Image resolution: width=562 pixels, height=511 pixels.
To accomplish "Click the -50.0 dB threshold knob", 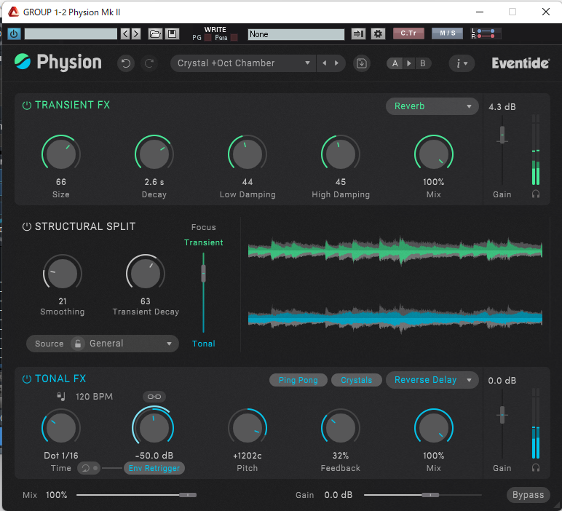I will [154, 427].
